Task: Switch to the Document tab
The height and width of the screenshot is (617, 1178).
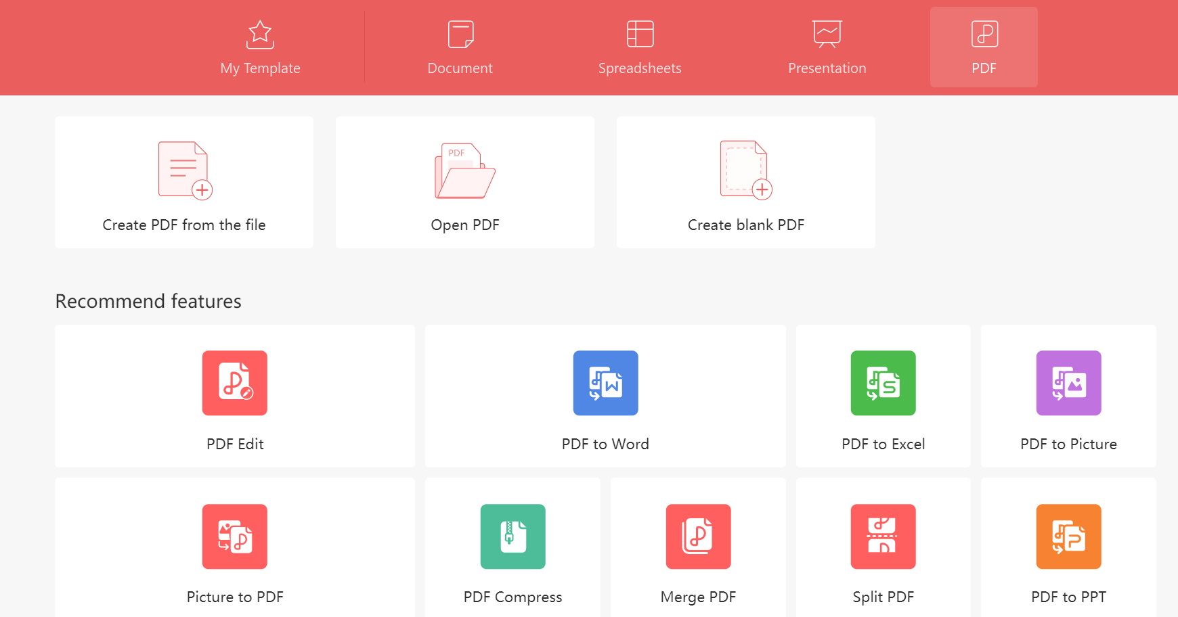Action: (x=460, y=47)
